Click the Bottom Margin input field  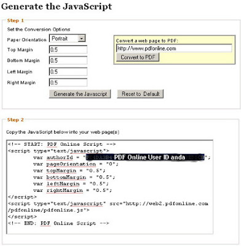click(x=68, y=61)
